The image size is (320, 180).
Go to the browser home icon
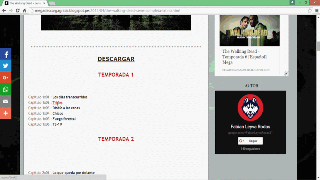point(25,10)
